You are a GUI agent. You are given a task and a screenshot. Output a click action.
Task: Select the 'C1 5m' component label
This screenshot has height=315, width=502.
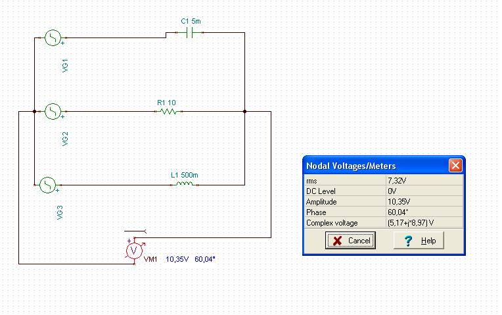(191, 21)
